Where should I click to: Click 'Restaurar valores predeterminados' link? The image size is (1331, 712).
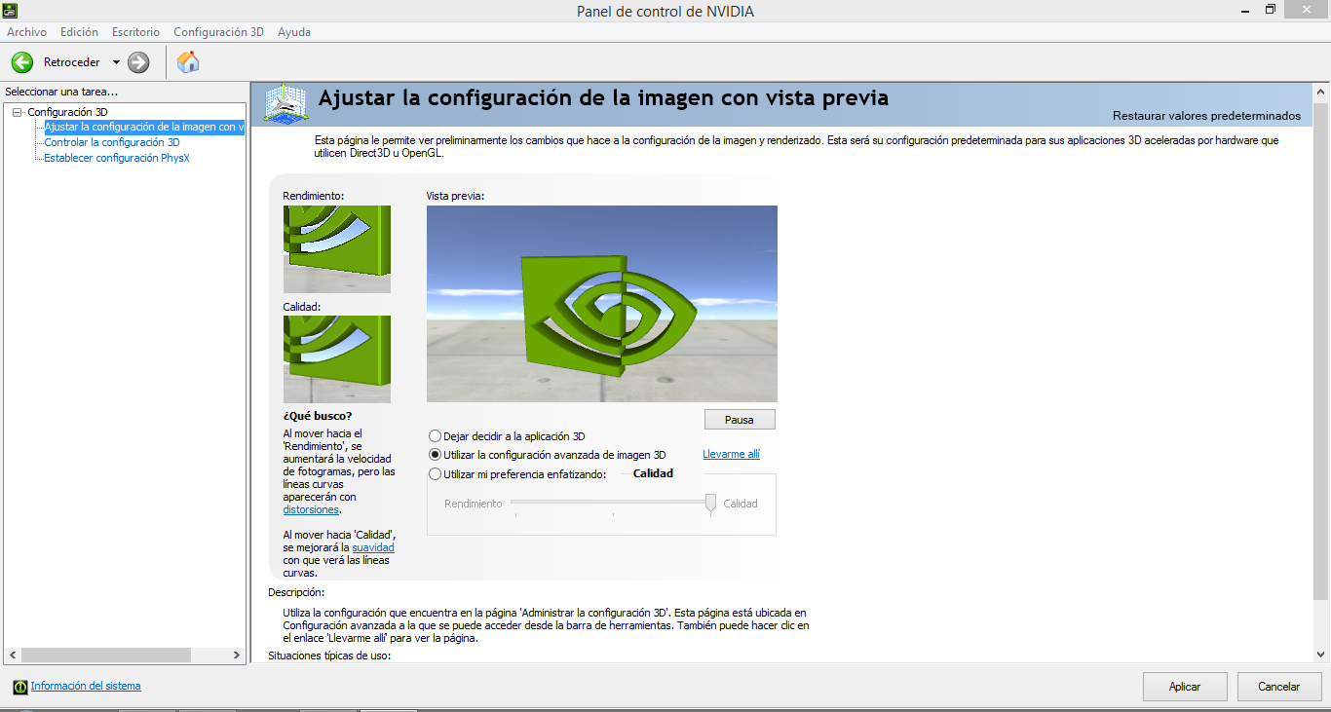pyautogui.click(x=1206, y=115)
